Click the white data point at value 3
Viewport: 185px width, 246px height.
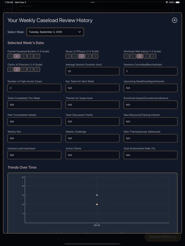point(97,195)
